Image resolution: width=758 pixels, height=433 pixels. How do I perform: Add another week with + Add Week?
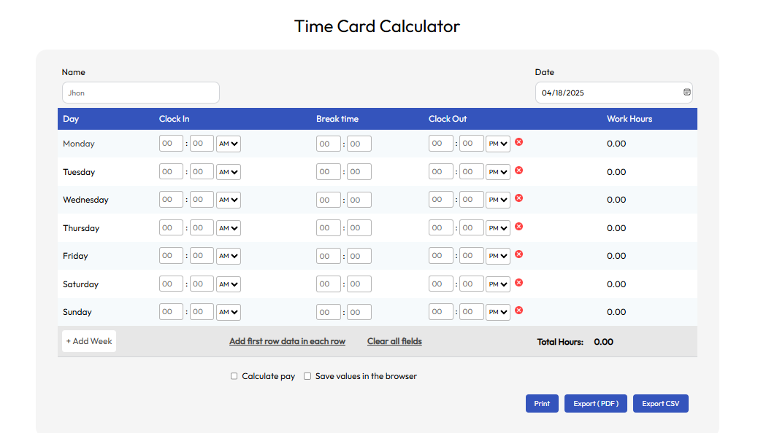coord(89,341)
